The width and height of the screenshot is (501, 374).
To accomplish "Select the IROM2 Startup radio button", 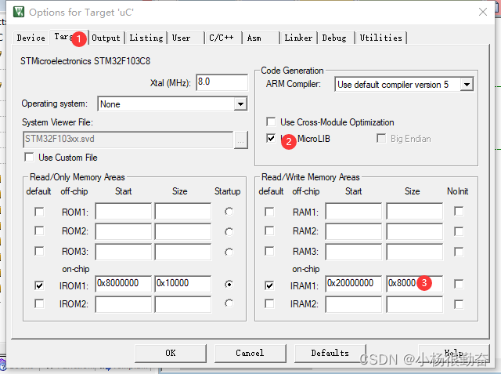I will (x=229, y=303).
